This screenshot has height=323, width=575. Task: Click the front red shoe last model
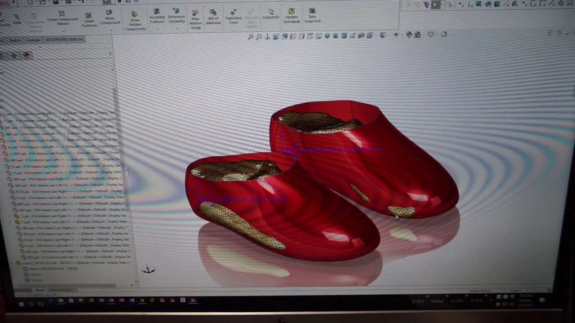tap(283, 206)
